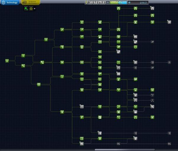178x151 pixels.
Task: Select the gray locked envelope-shaped node
Action: (82, 107)
